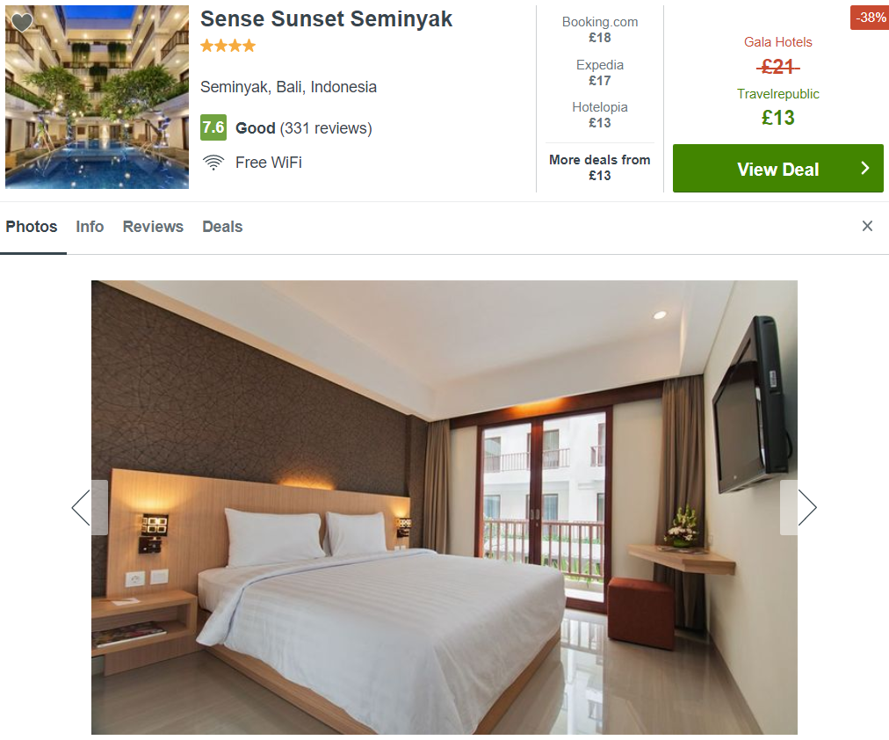
Task: Toggle the heart favorite icon on hotel thumbnail
Action: [22, 22]
